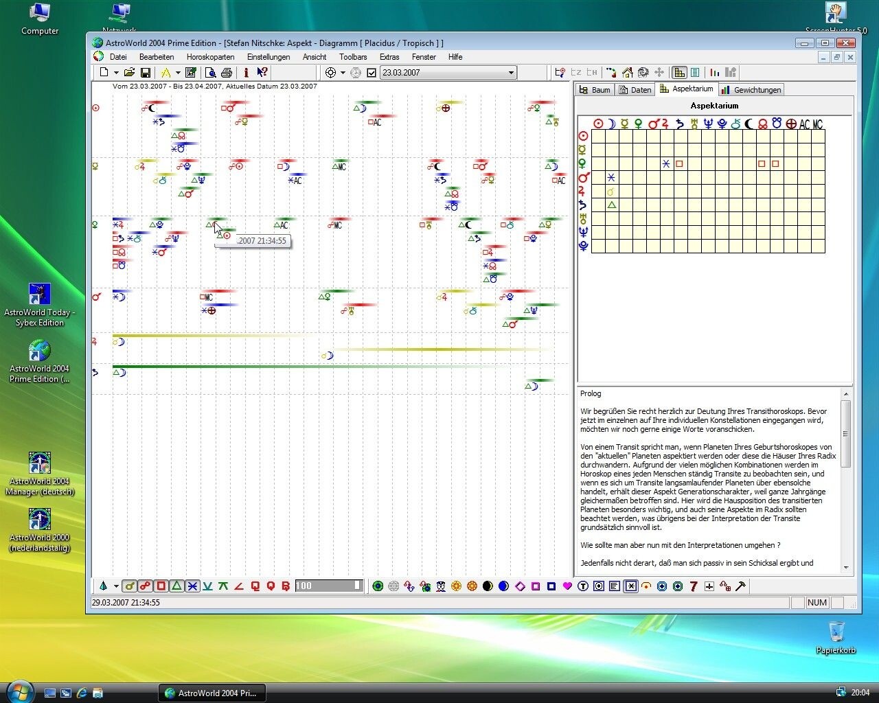Image resolution: width=879 pixels, height=703 pixels.
Task: Click the Prolog text scrollbar down arrow
Action: coord(846,568)
